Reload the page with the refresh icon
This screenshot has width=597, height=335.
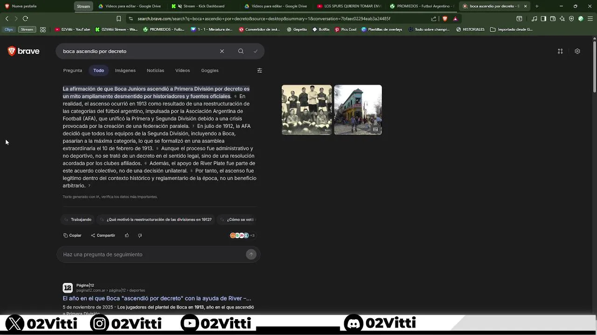click(x=25, y=19)
